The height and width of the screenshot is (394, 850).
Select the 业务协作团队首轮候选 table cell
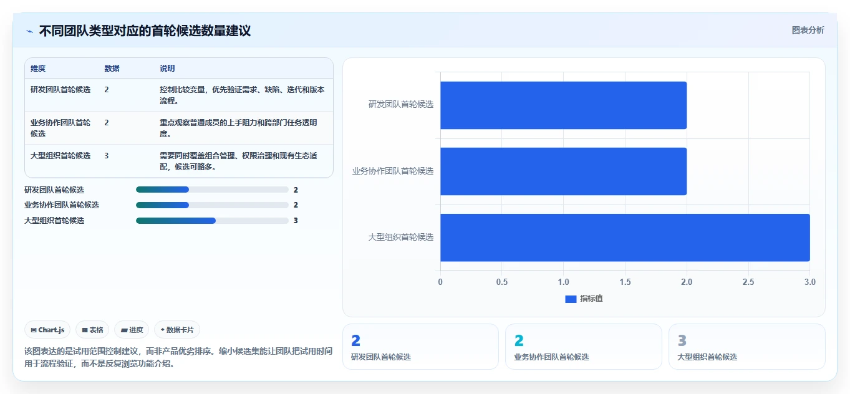[60, 128]
